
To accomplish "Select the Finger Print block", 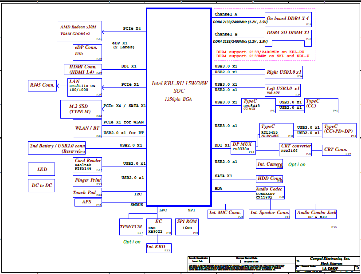I will [87, 181].
